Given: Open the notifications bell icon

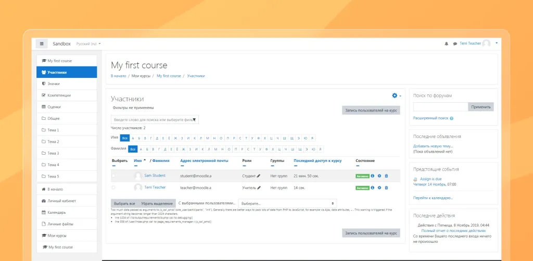Looking at the screenshot, I should tap(446, 44).
